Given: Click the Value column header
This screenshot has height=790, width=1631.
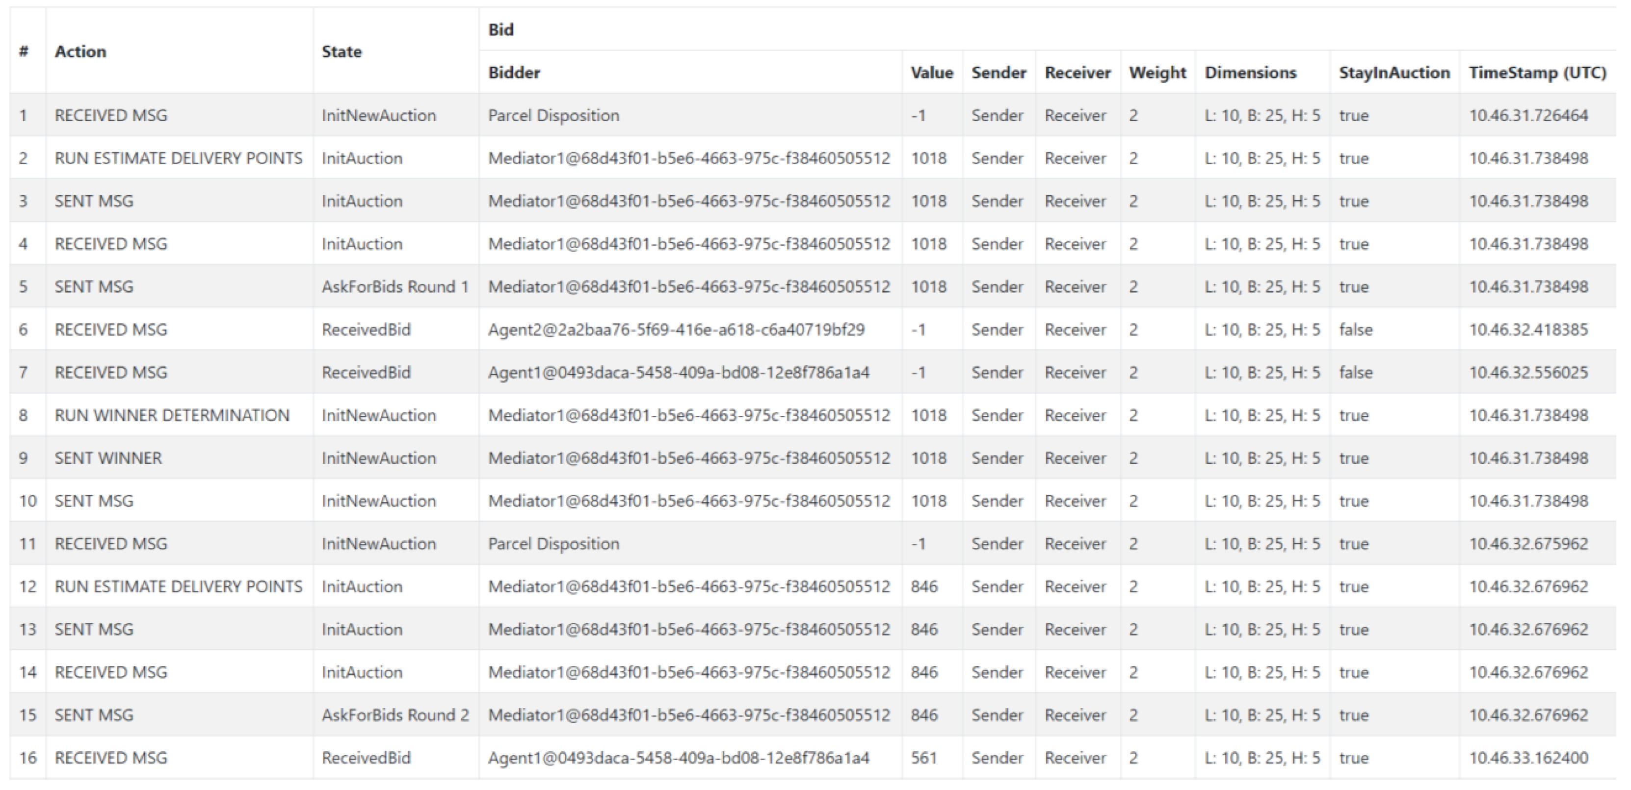Looking at the screenshot, I should click(931, 73).
